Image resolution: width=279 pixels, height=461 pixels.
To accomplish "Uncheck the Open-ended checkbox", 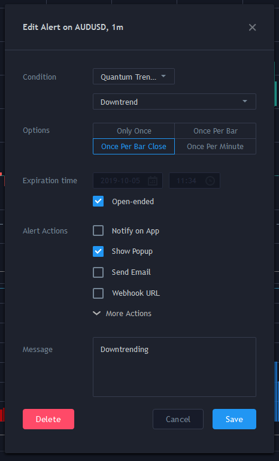I will click(98, 201).
